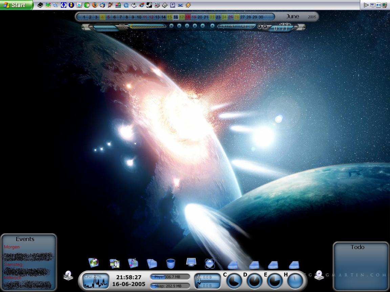Screen dimensions: 390x292
Task: Click the Todo panel title
Action: (x=357, y=247)
